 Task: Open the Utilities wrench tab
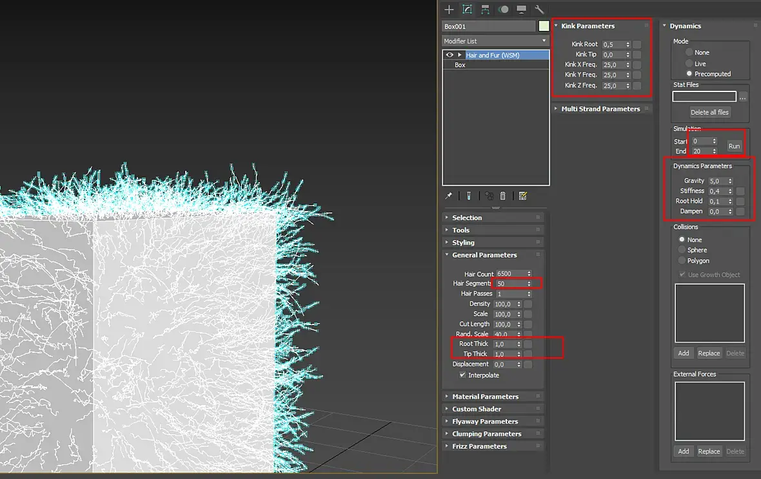click(539, 10)
